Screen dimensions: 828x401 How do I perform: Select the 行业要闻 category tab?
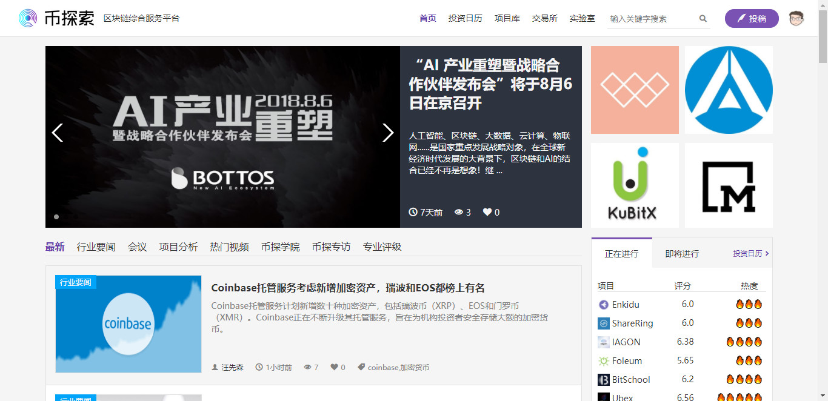pos(96,247)
